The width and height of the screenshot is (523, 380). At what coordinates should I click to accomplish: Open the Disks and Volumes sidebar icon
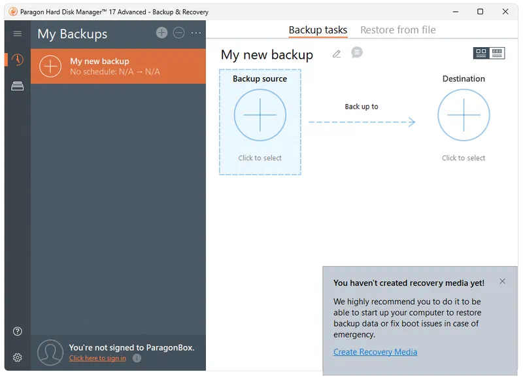click(18, 86)
